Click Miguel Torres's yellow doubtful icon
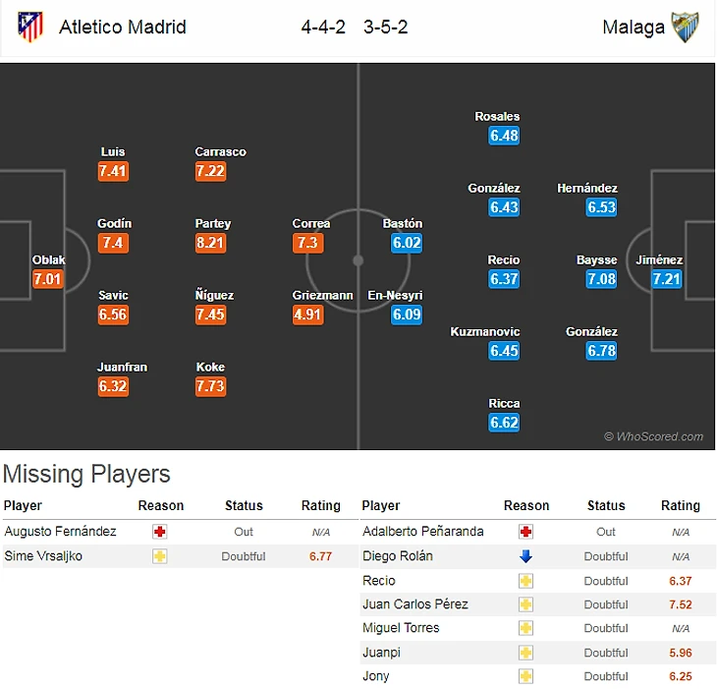The height and width of the screenshot is (689, 717). (525, 628)
